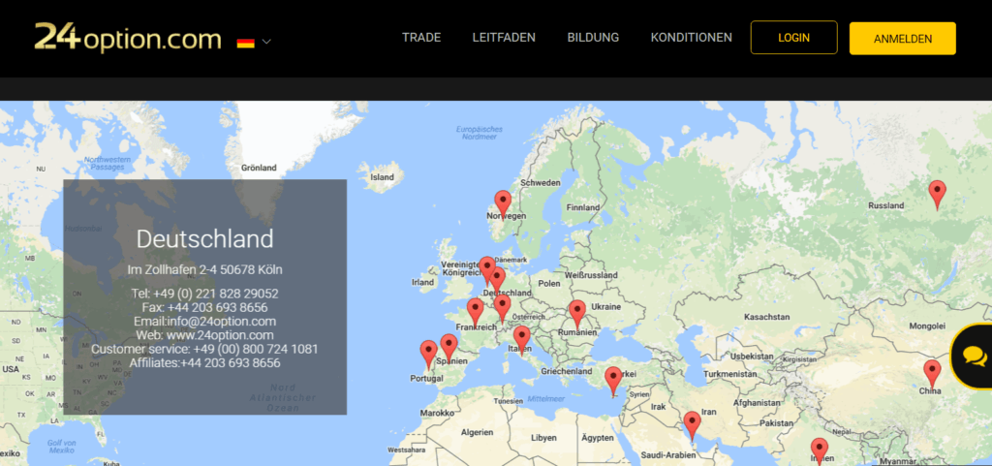Select the map pin on China

tap(932, 374)
